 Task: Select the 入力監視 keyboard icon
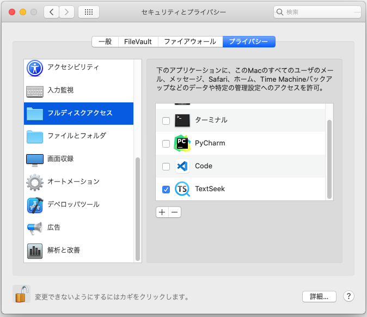coord(35,90)
